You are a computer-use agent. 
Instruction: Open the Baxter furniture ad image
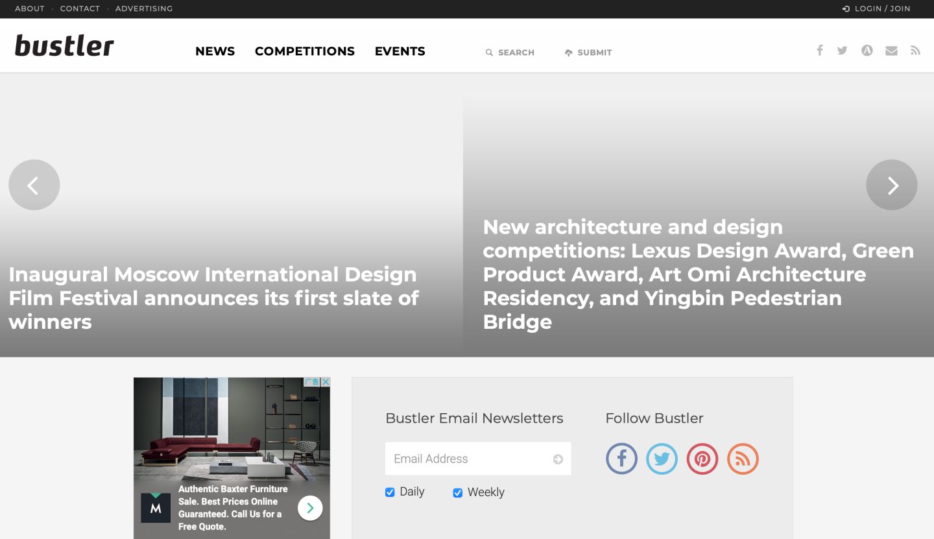(232, 428)
